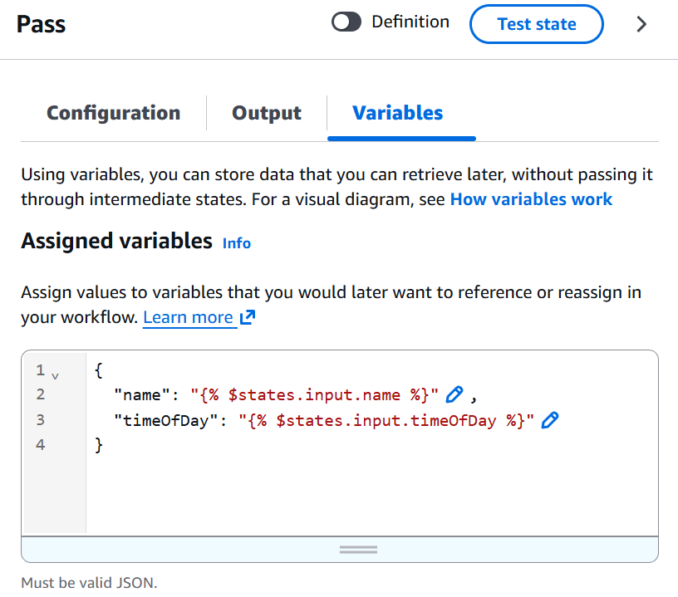Click the Test state button
This screenshot has width=678, height=597.
[x=536, y=24]
